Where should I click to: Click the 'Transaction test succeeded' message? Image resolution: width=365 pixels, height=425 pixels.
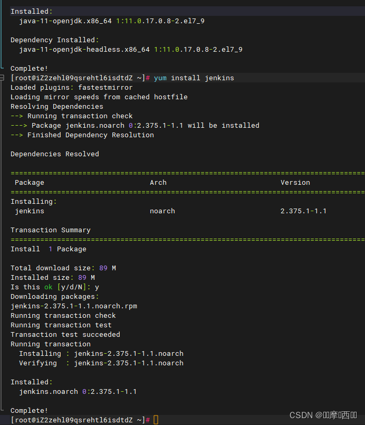pos(65,335)
